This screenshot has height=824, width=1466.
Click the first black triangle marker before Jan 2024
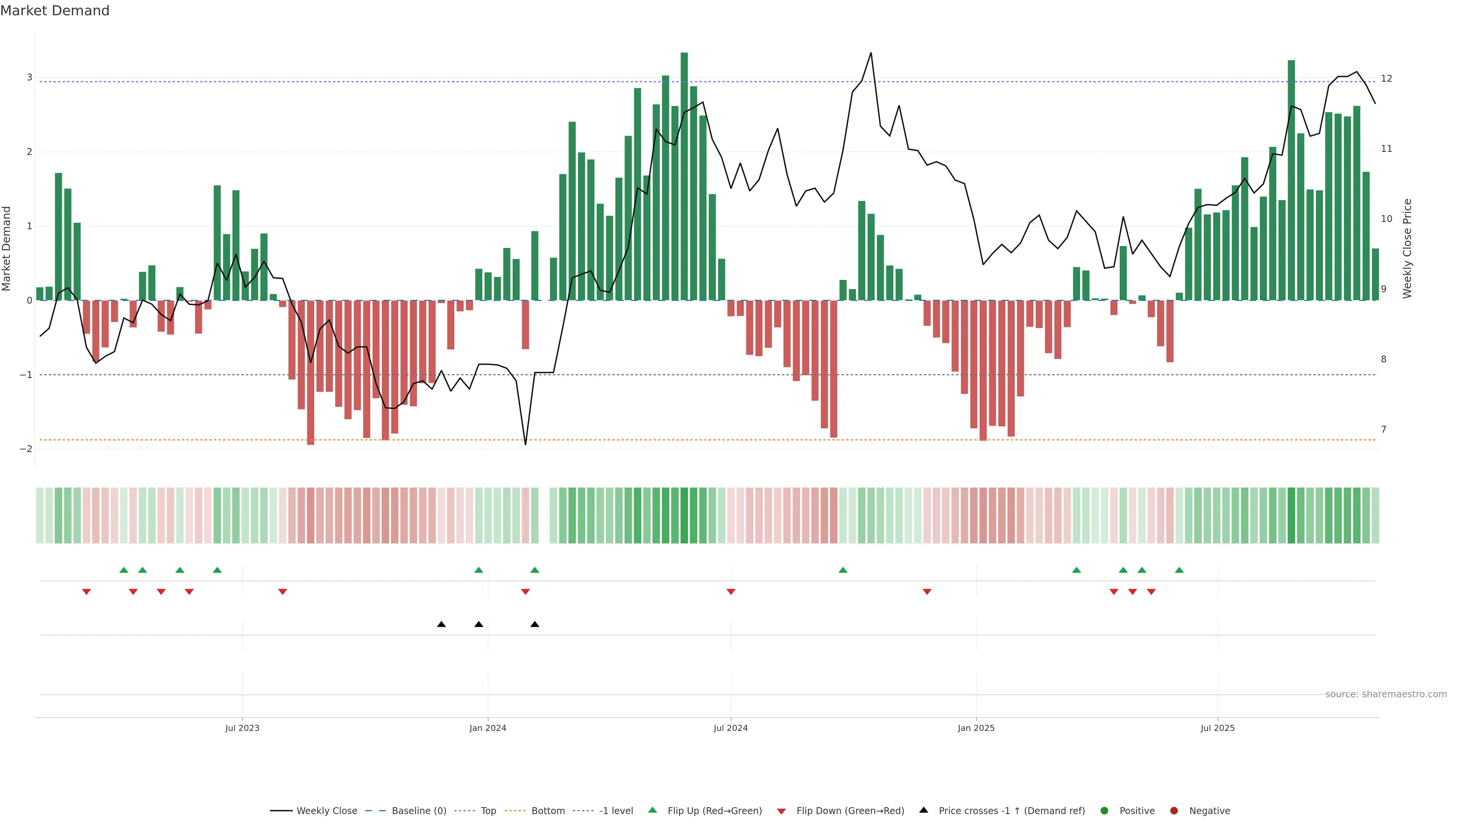(441, 624)
